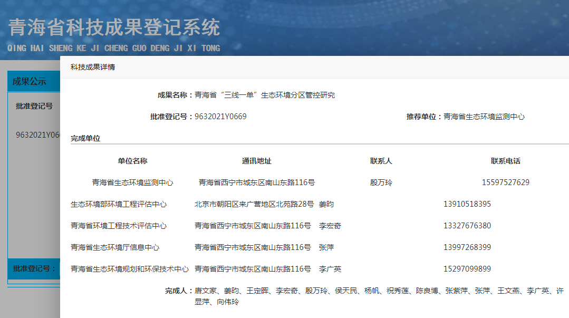Image resolution: width=569 pixels, height=318 pixels.
Task: Click the 完成单位 section heading
Action: (85, 138)
